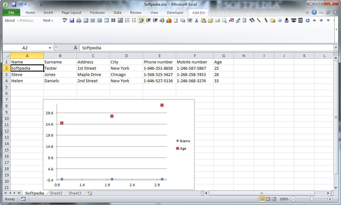Click the zoom slider handle
The width and height of the screenshot is (341, 205).
pyautogui.click(x=312, y=199)
